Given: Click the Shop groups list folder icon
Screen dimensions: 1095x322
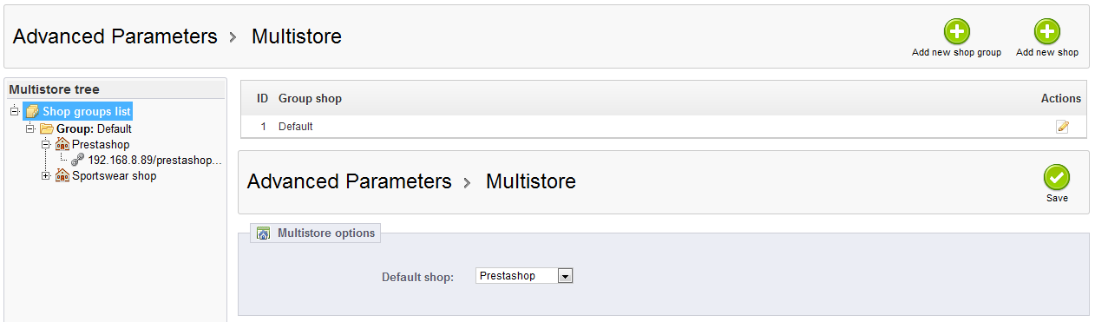Looking at the screenshot, I should pos(32,112).
